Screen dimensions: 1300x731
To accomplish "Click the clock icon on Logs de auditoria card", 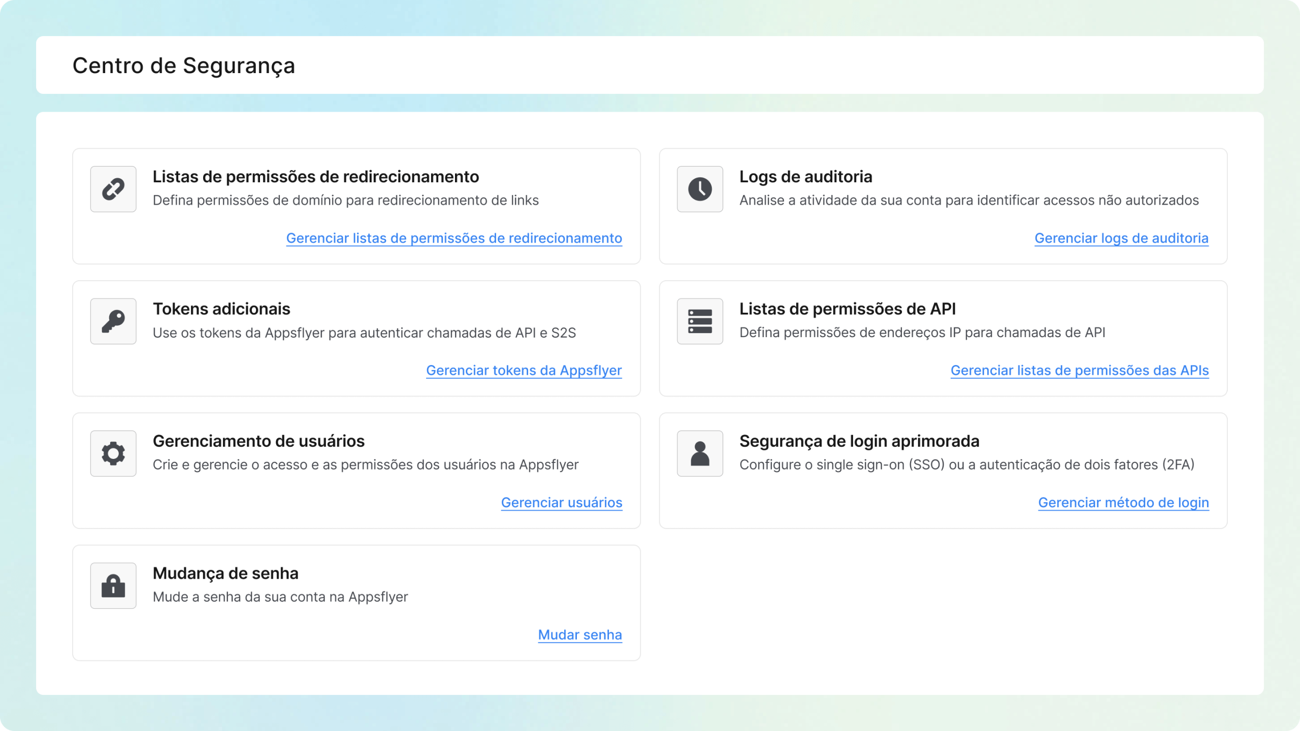I will coord(700,189).
